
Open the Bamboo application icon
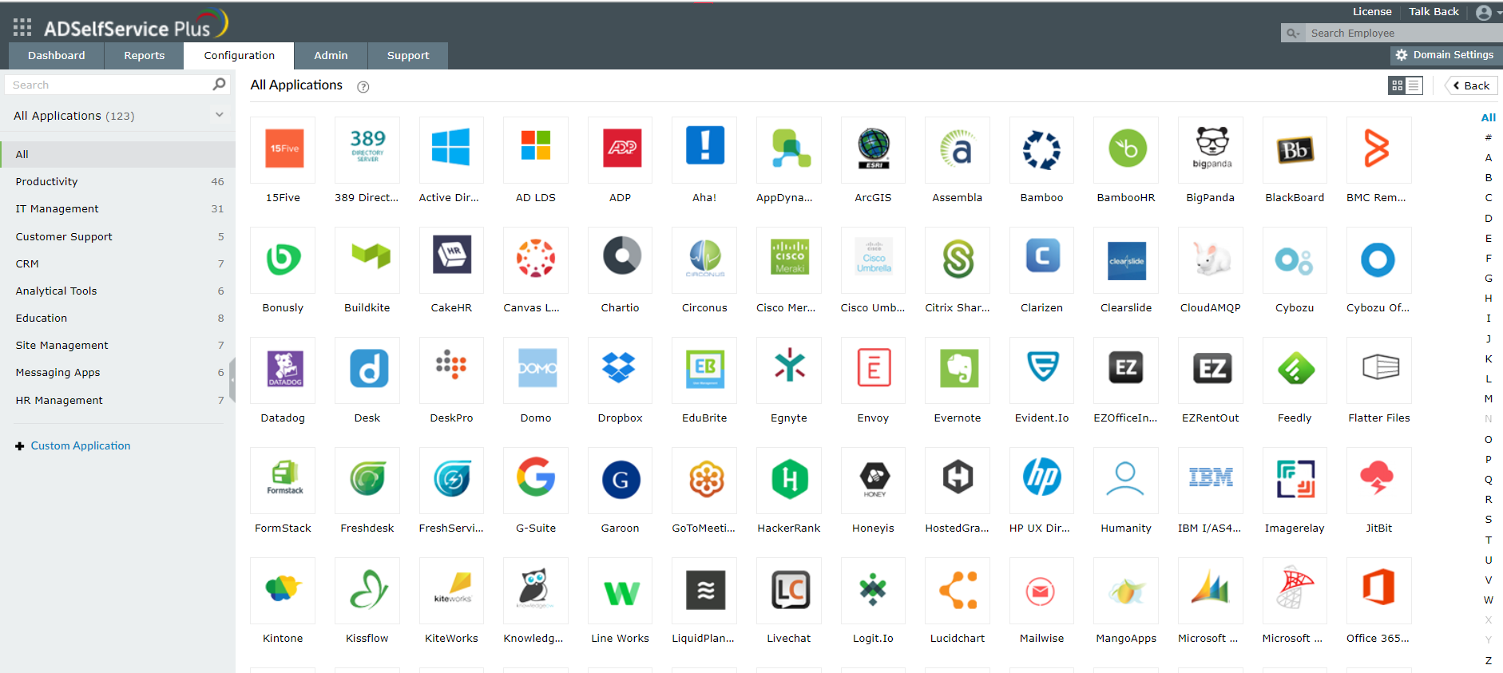[x=1041, y=149]
